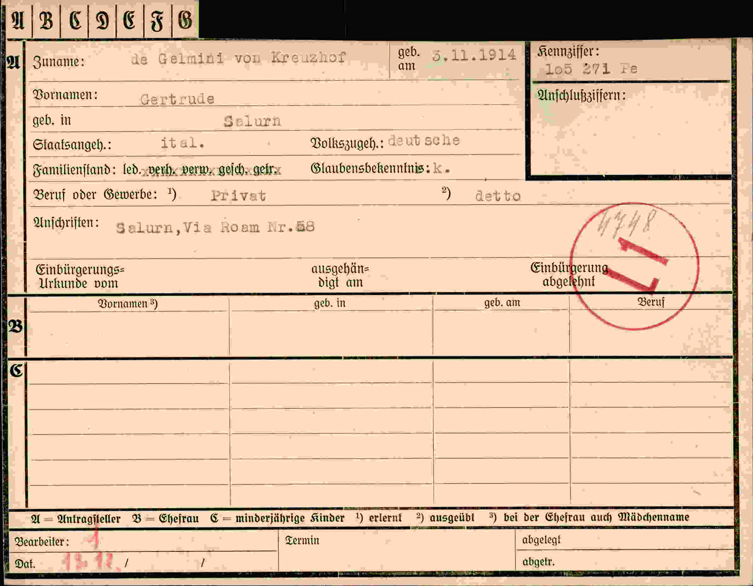Click the 'Anschlußziffern:' label
This screenshot has width=753, height=586.
[581, 95]
